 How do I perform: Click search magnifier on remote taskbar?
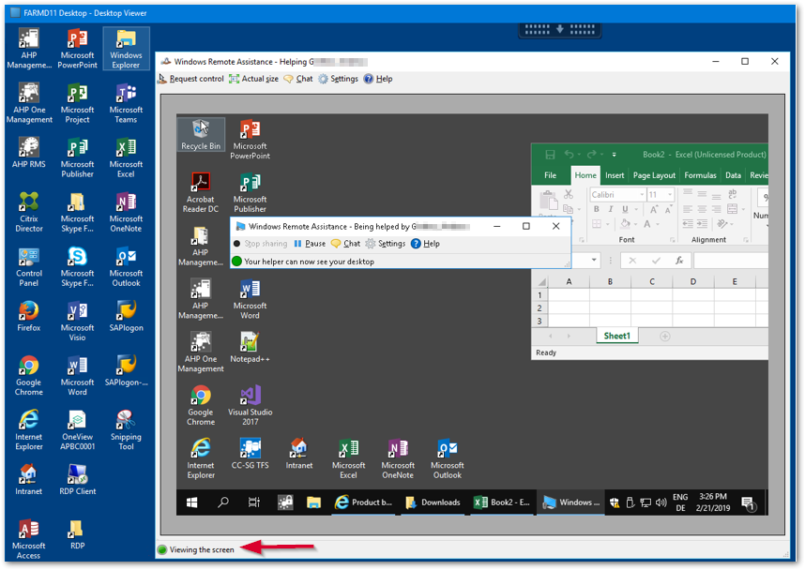click(222, 502)
